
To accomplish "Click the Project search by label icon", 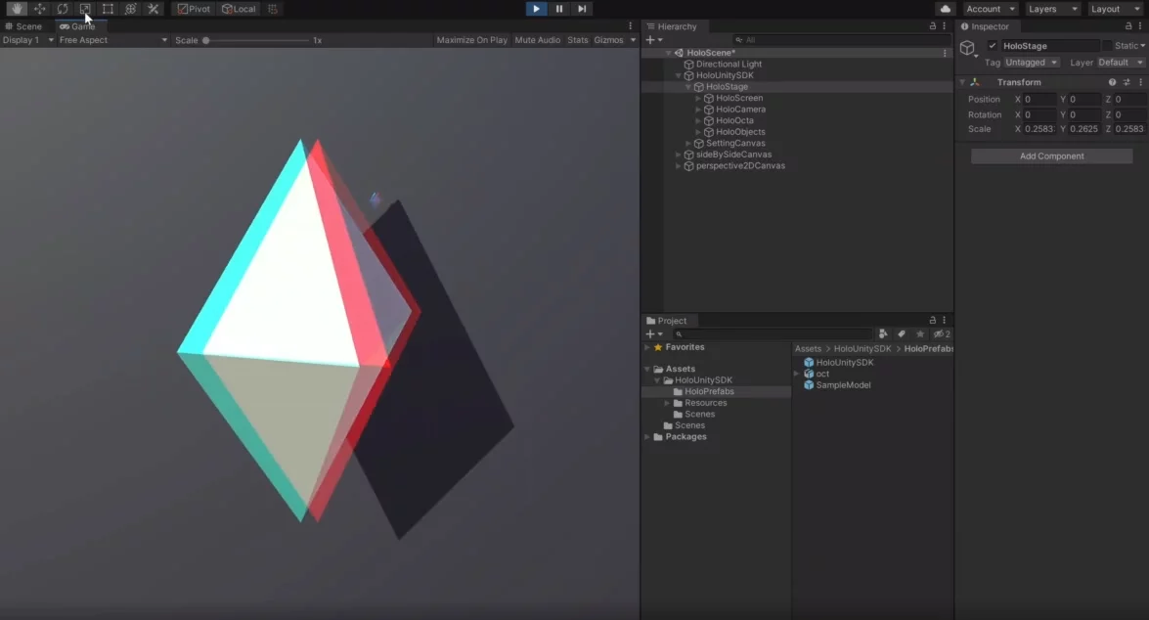I will [x=902, y=334].
